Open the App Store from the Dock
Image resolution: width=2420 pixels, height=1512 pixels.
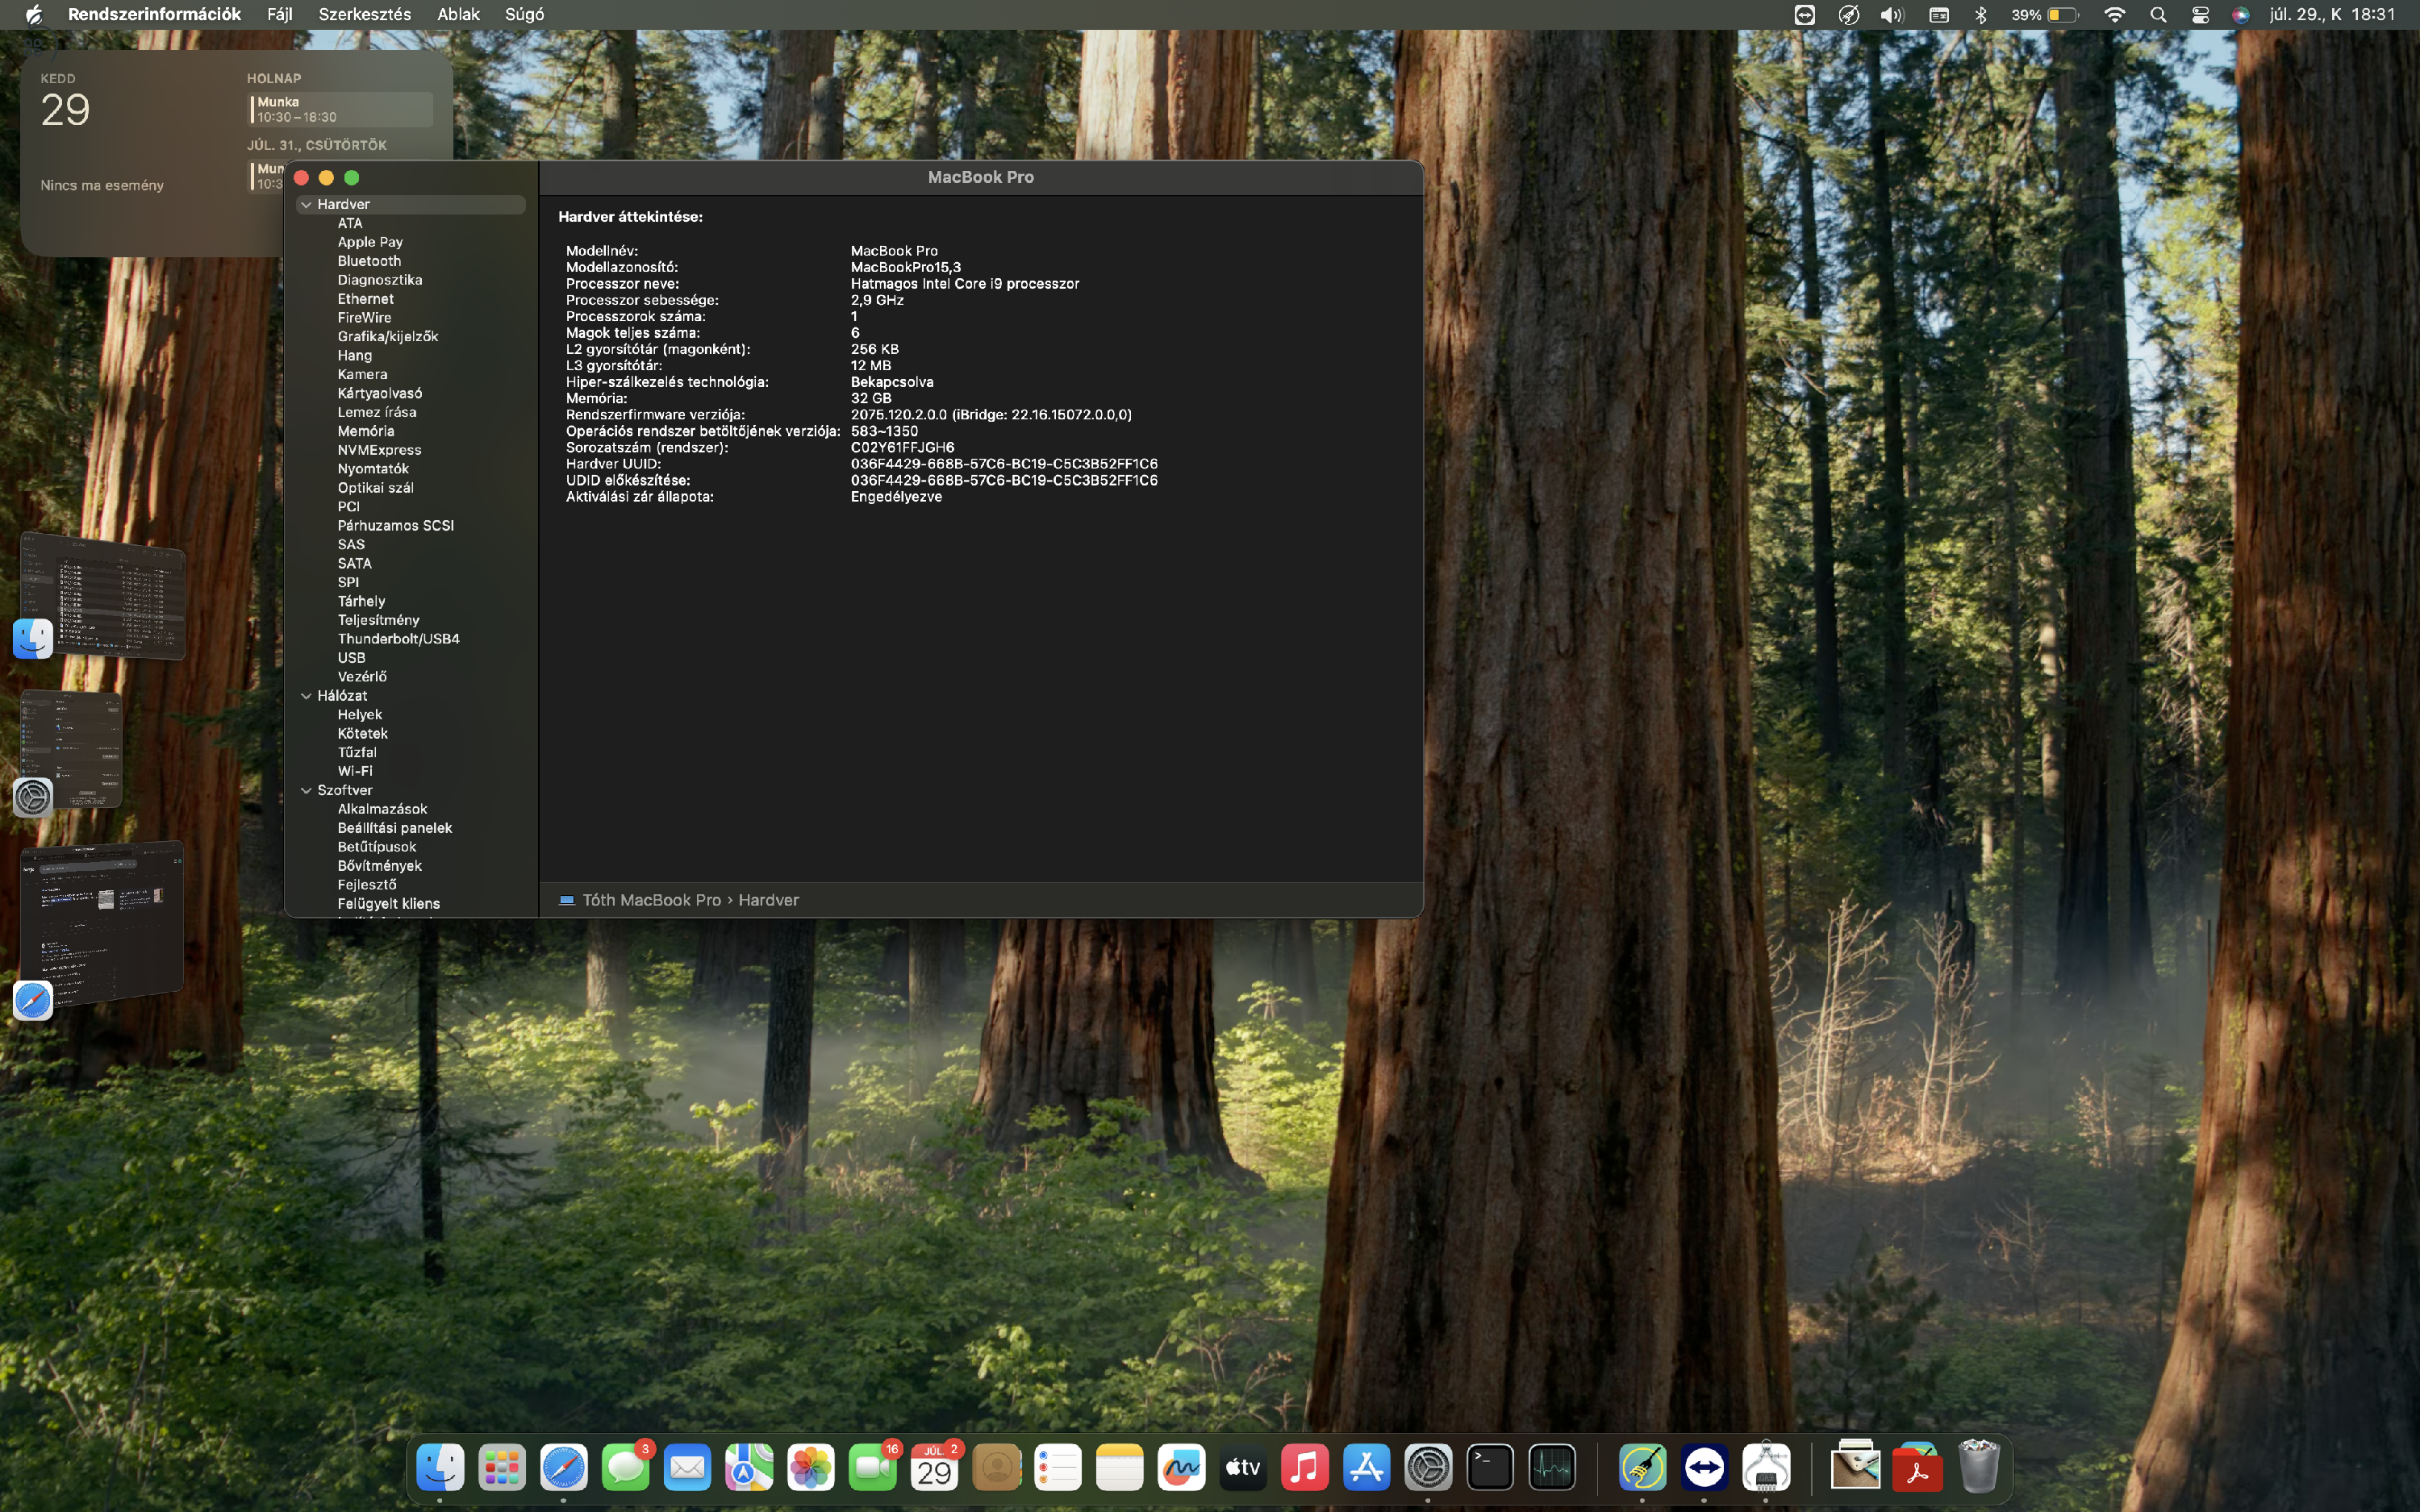pyautogui.click(x=1367, y=1467)
